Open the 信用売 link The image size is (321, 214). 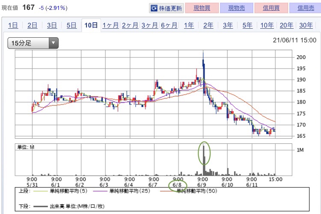[306, 8]
